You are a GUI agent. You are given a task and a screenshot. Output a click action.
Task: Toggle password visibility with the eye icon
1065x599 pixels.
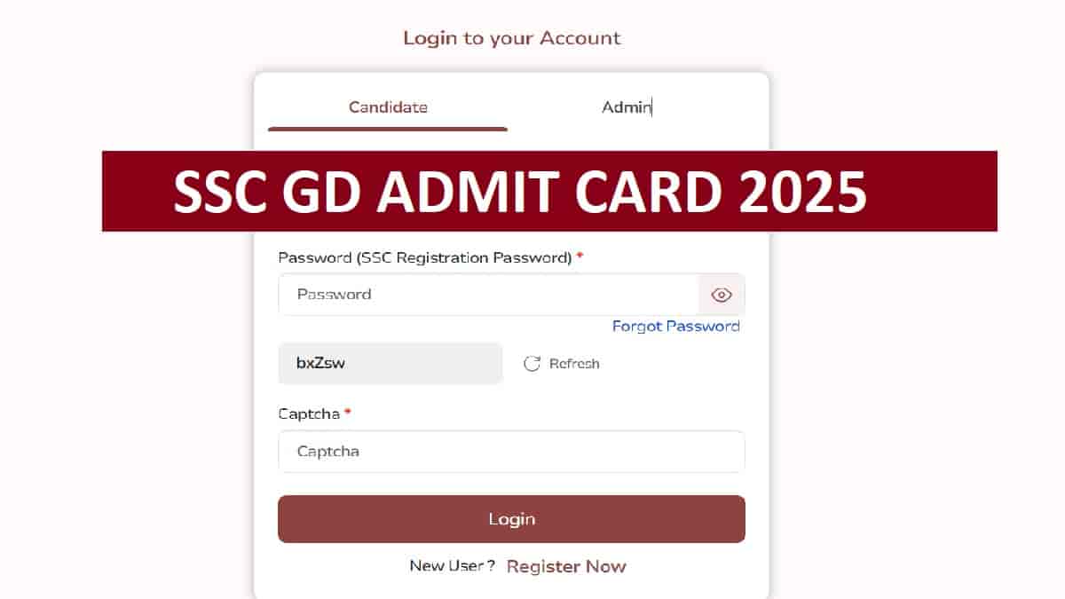722,294
